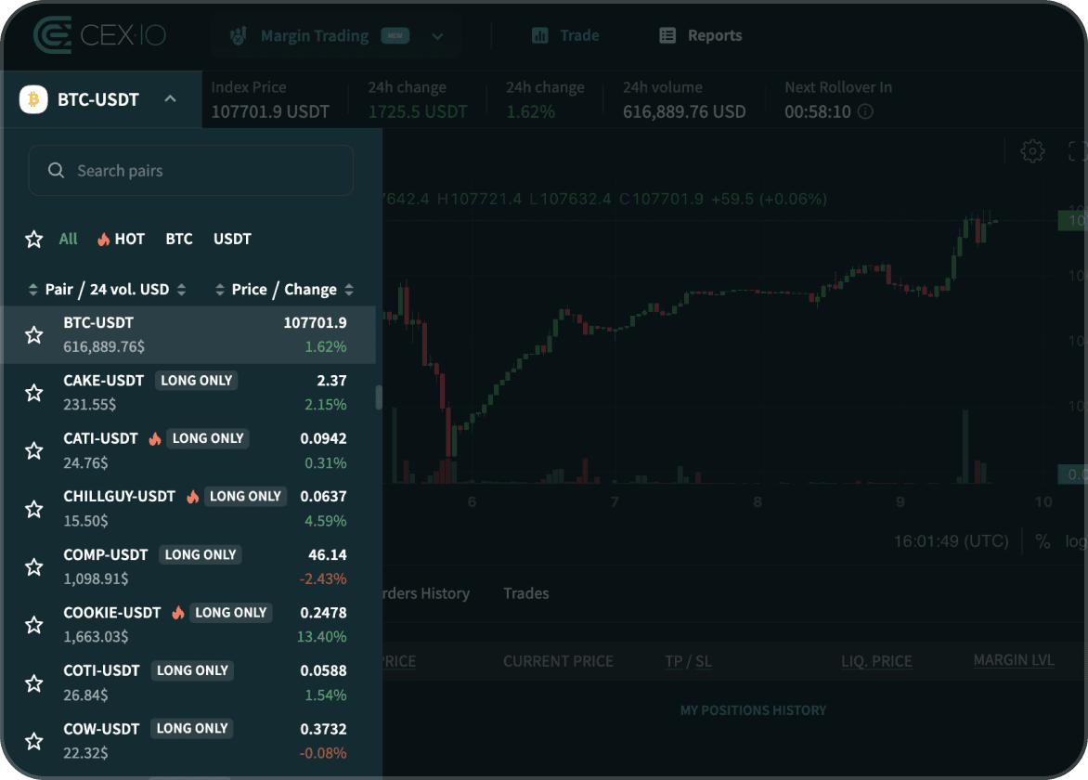This screenshot has width=1088, height=780.
Task: Sort by Price column arrows
Action: pos(219,290)
